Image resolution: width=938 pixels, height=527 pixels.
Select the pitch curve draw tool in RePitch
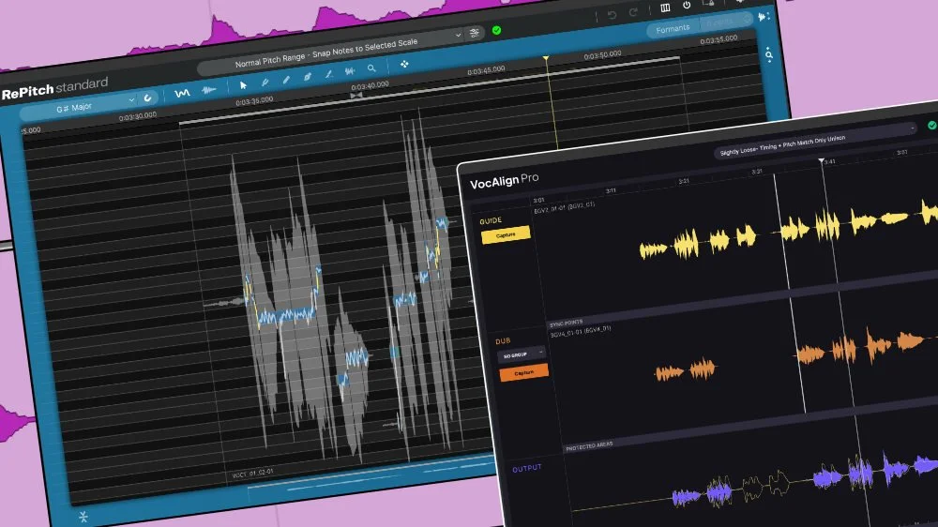point(265,82)
